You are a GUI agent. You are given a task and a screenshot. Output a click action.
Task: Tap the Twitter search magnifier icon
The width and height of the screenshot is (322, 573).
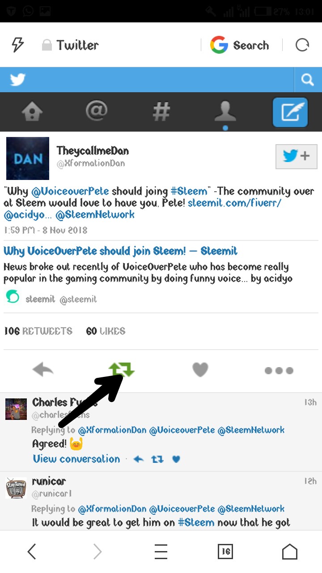click(308, 80)
